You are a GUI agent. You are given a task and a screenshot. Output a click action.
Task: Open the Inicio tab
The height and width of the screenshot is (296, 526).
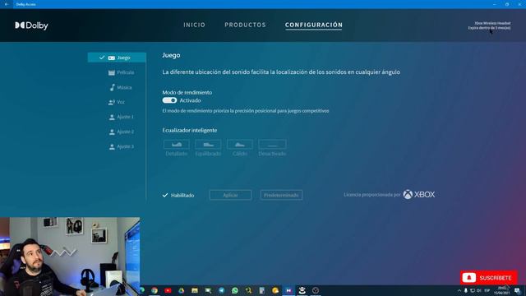(194, 25)
